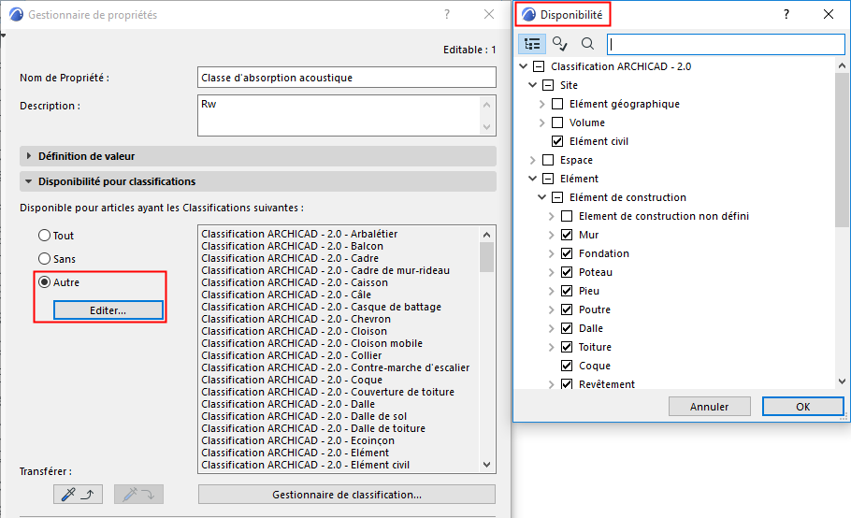The image size is (851, 518).
Task: Click the checked-items filter icon
Action: click(559, 44)
